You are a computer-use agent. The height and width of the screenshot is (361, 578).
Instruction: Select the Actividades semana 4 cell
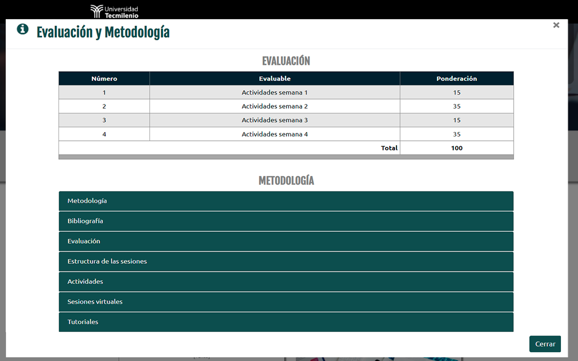pos(275,134)
